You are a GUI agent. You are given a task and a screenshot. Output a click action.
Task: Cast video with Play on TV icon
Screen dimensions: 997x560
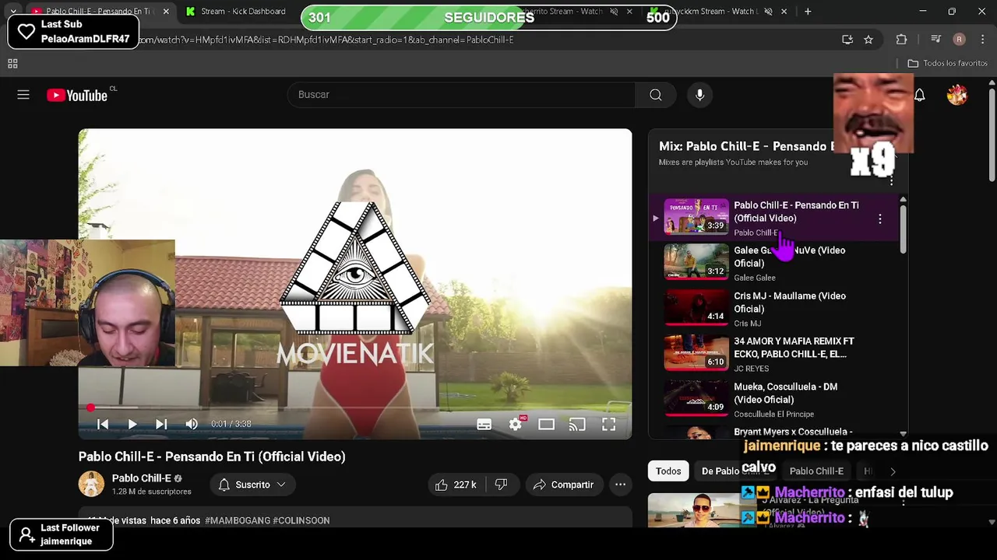click(x=577, y=424)
